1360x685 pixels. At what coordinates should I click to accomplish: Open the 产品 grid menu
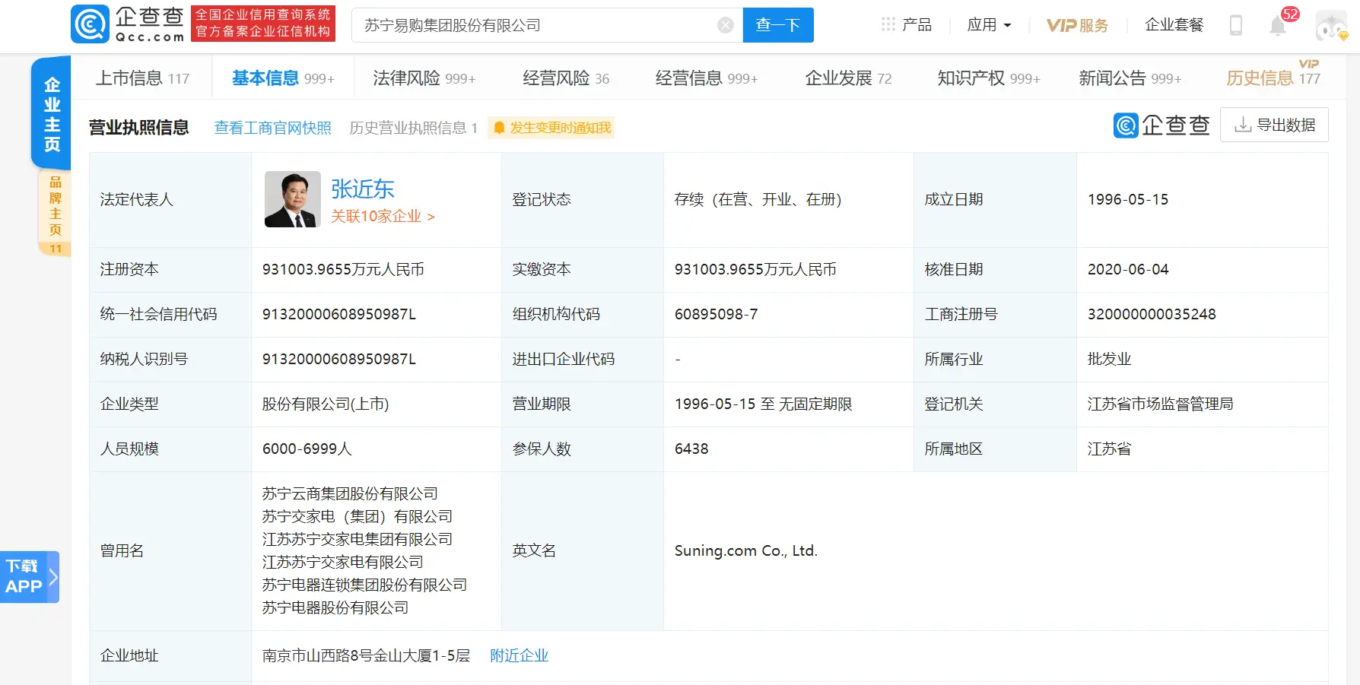(906, 25)
